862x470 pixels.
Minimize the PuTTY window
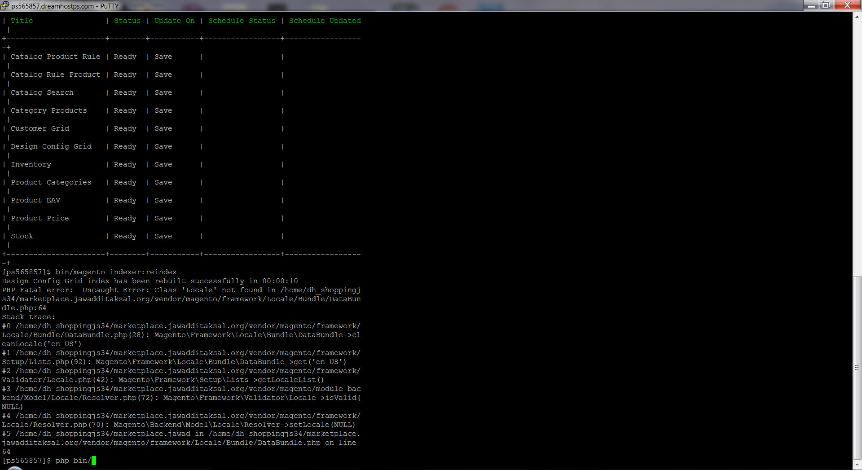[x=811, y=6]
